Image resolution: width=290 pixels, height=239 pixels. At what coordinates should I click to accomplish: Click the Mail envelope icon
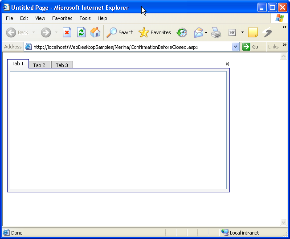[198, 32]
